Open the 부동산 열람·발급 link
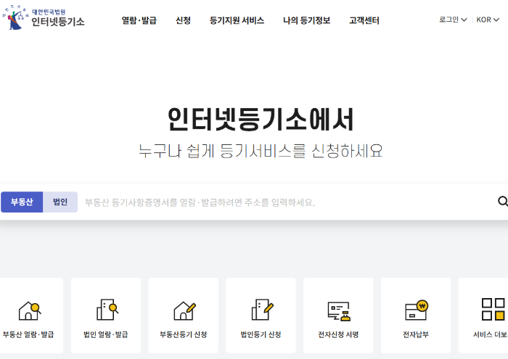This screenshot has width=508, height=359. 28,334
